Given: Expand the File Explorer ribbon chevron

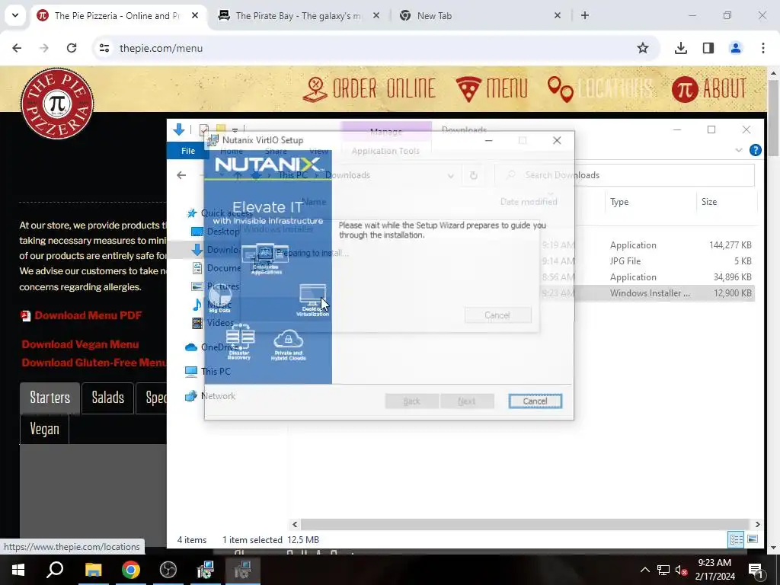Looking at the screenshot, I should coord(739,150).
